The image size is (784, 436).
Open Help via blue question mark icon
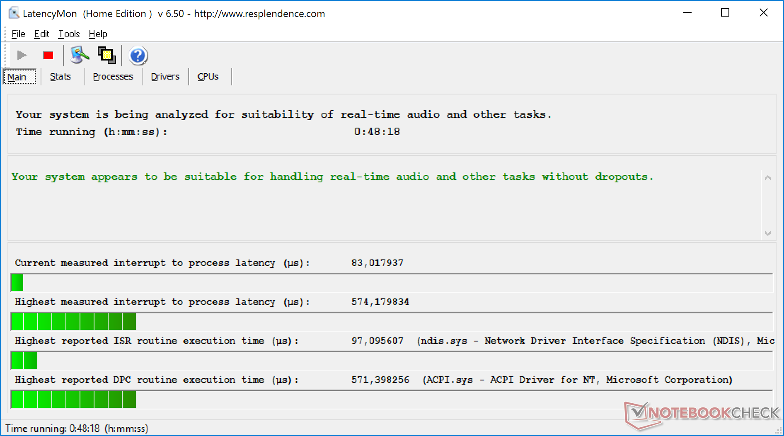(138, 56)
